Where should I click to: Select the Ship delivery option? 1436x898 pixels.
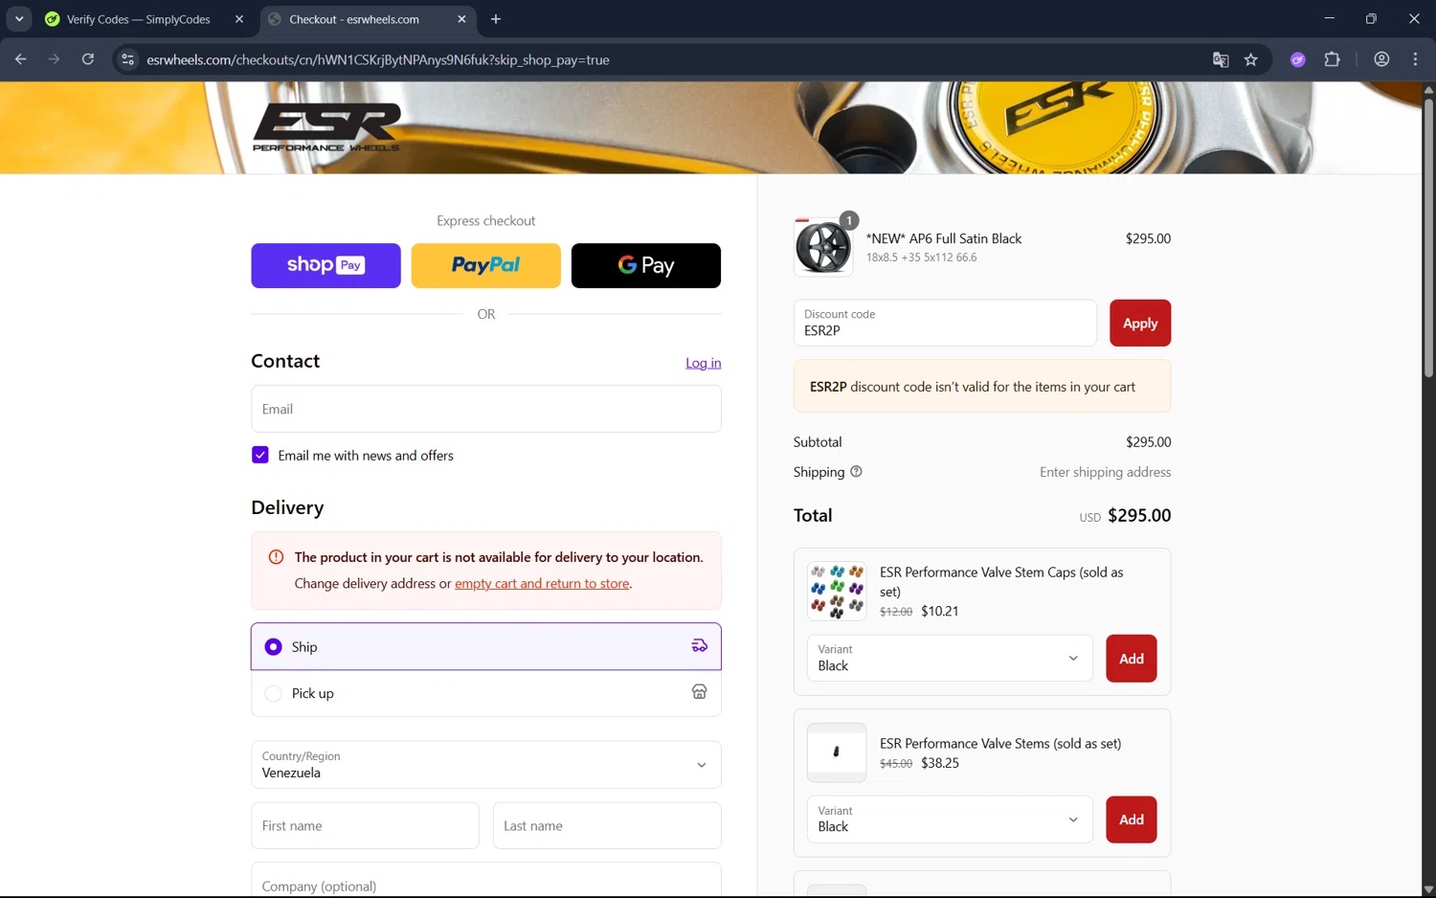[486, 646]
